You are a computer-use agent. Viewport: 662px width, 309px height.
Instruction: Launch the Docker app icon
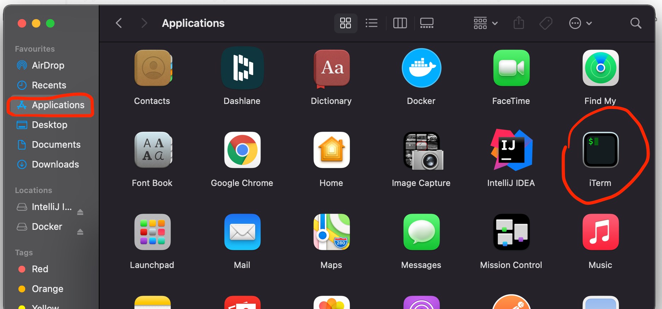(x=421, y=68)
